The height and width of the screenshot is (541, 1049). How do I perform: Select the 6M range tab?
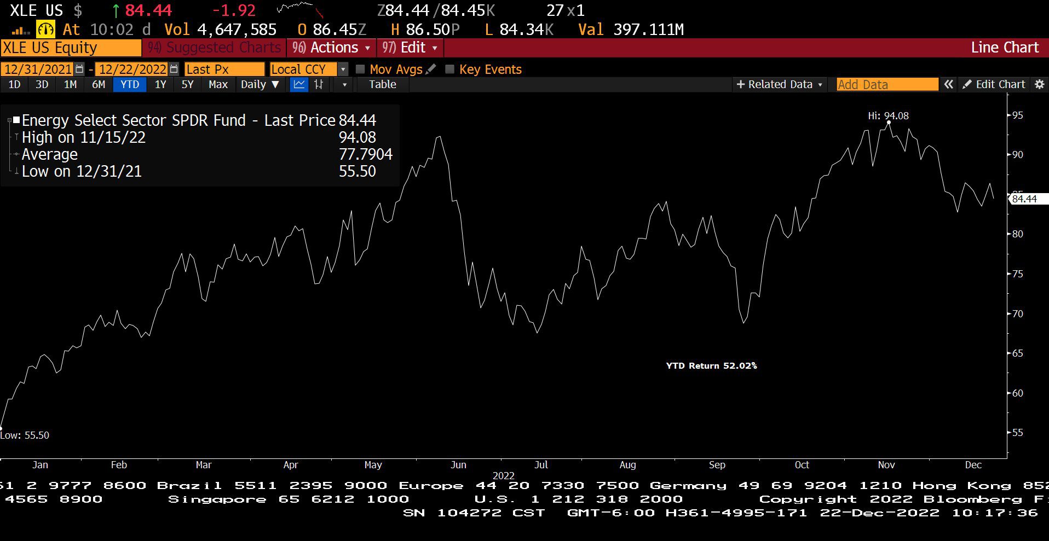click(x=99, y=84)
